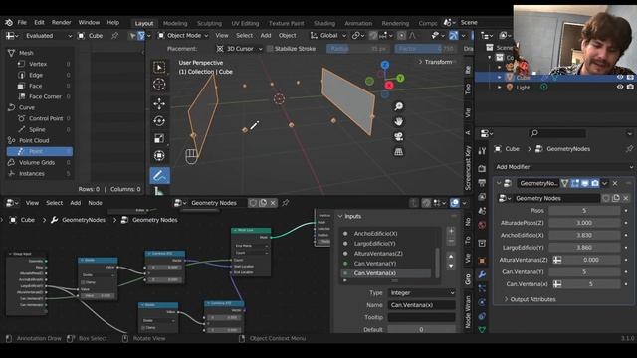
Task: Click the green Y axis gizmo ball
Action: (400, 78)
